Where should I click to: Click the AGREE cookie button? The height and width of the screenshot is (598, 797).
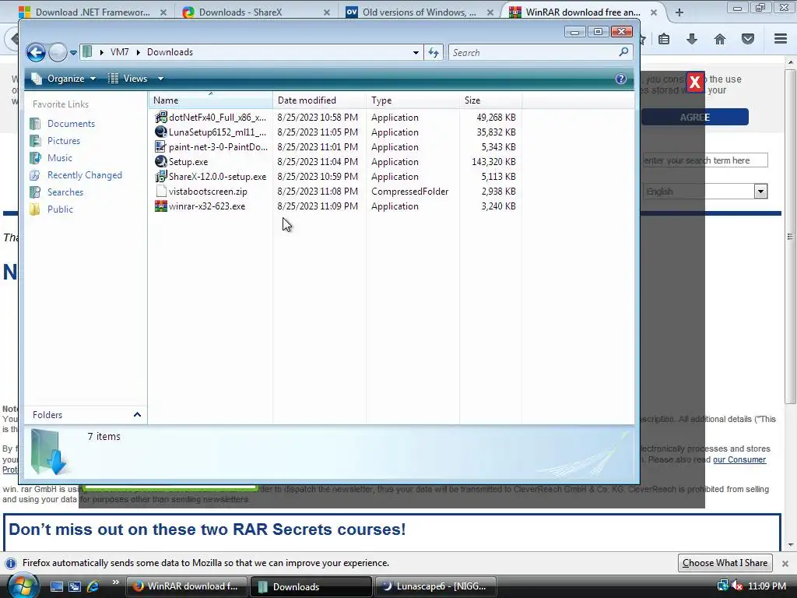pos(695,117)
